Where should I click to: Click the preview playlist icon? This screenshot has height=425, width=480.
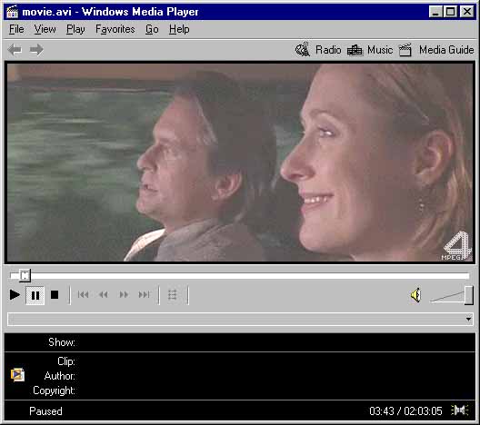tap(173, 295)
